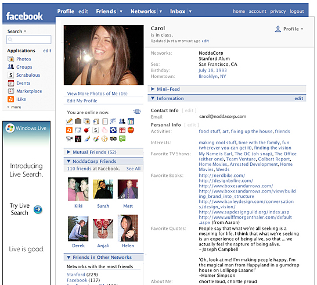
Task: Click the blue arrow next to Try Live Search
Action: pyautogui.click(x=38, y=209)
